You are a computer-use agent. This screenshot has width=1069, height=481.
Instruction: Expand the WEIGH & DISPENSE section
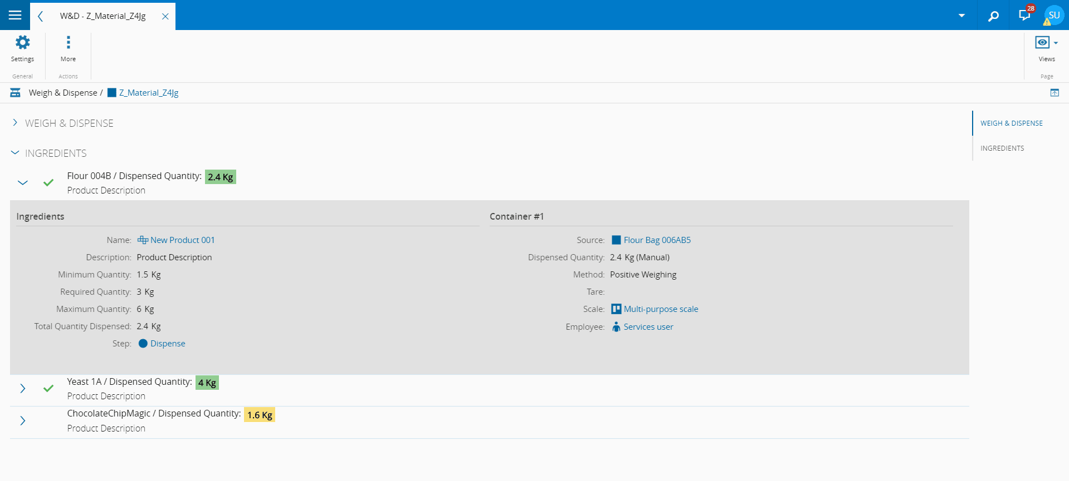(x=15, y=123)
